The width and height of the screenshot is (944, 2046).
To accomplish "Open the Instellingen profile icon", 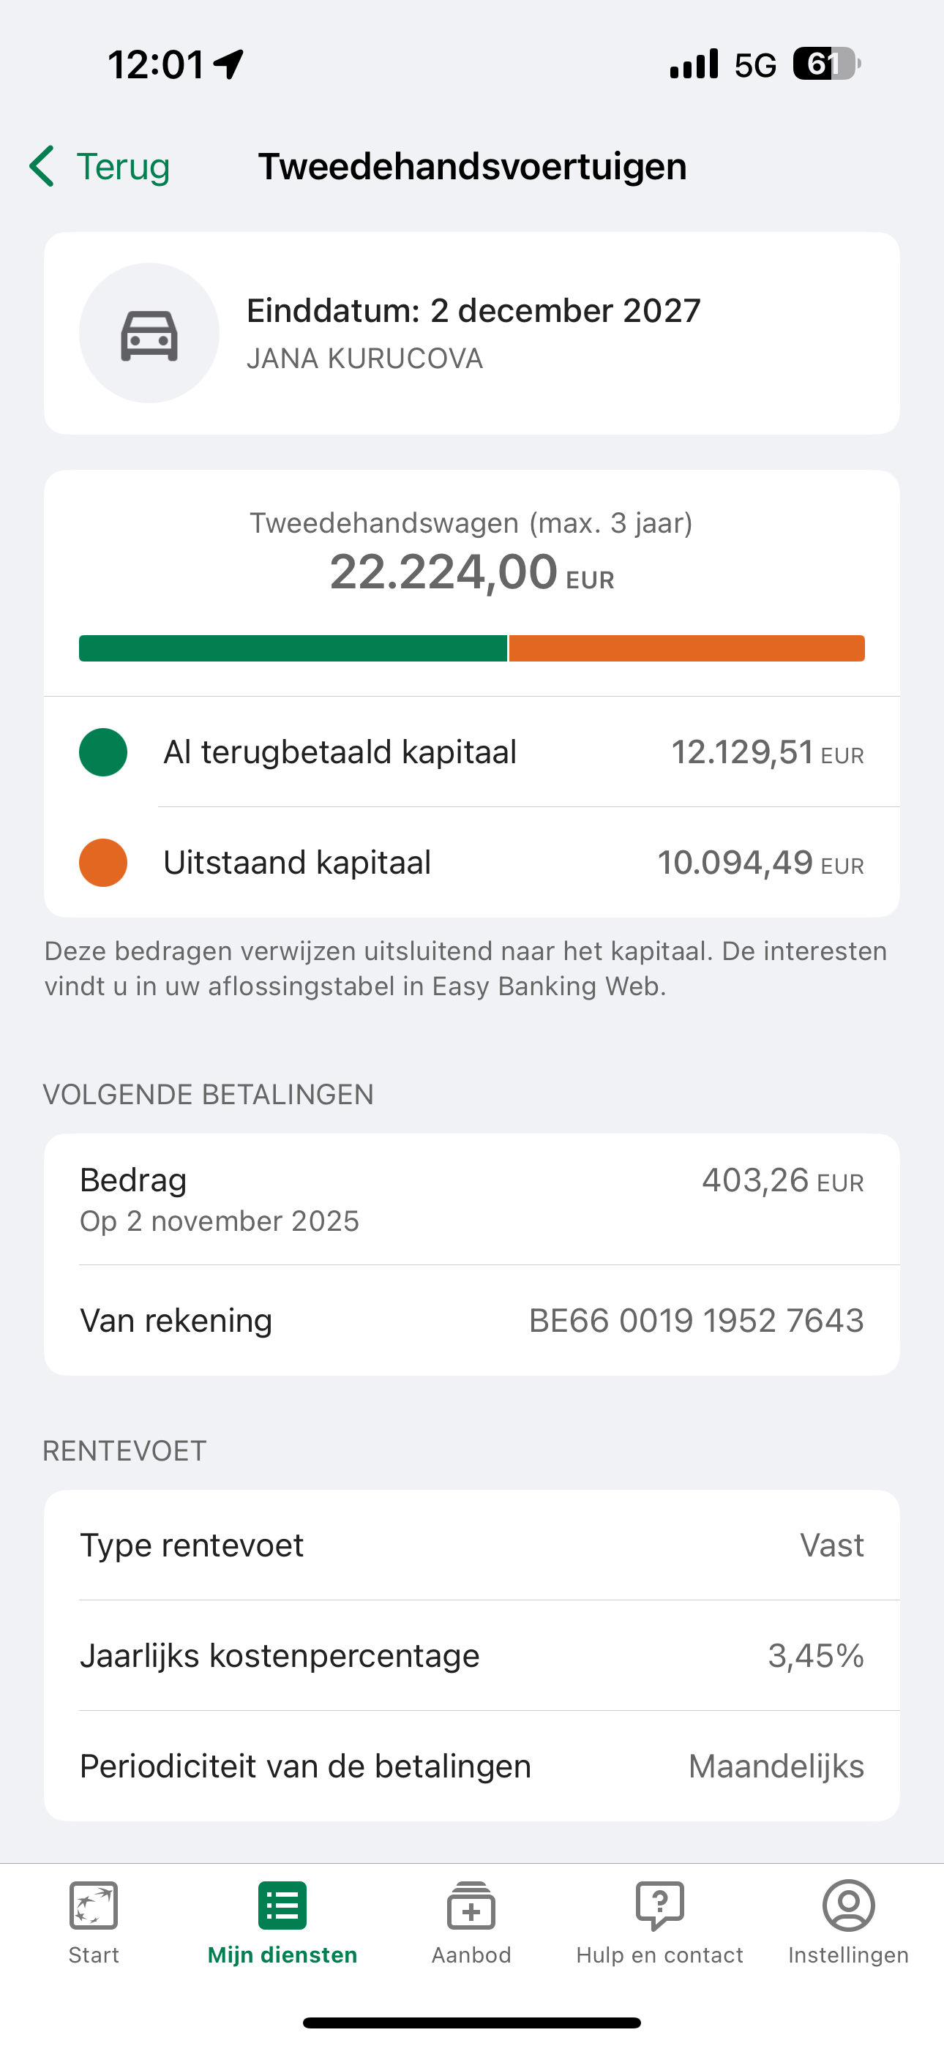I will 848,1905.
